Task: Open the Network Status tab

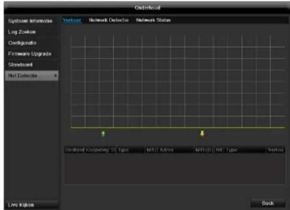Action: coord(153,20)
